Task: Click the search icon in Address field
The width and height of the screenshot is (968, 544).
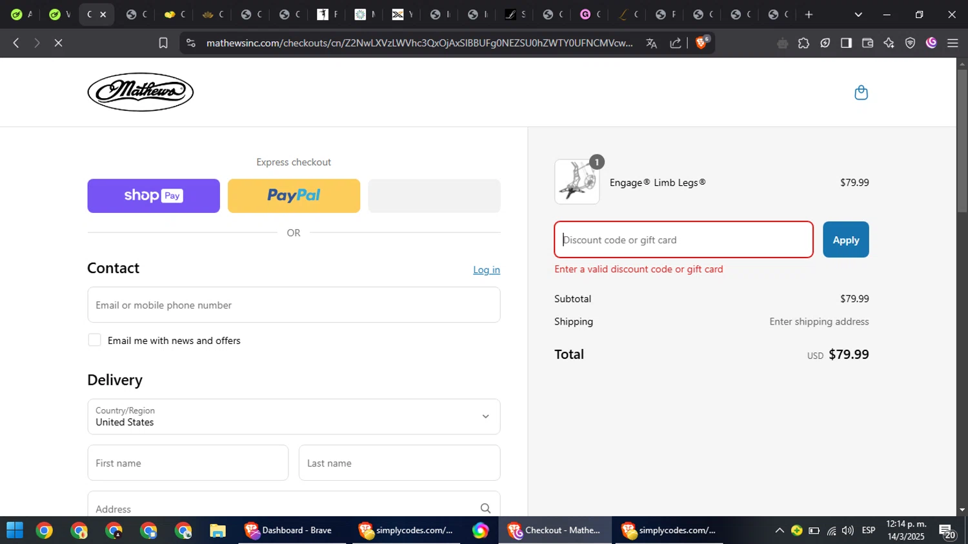Action: click(485, 509)
